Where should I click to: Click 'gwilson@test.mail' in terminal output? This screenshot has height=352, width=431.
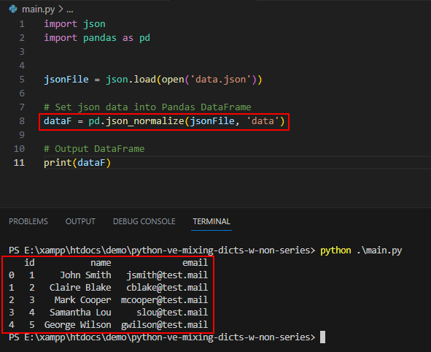[x=164, y=325]
